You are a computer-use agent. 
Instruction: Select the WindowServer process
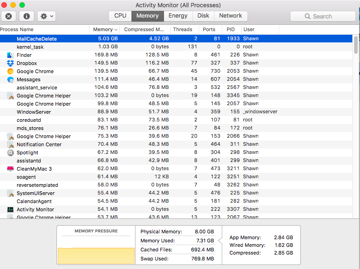[176, 111]
